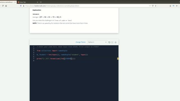Click the IQ extension icon
The image size is (180, 101).
(x=174, y=6)
